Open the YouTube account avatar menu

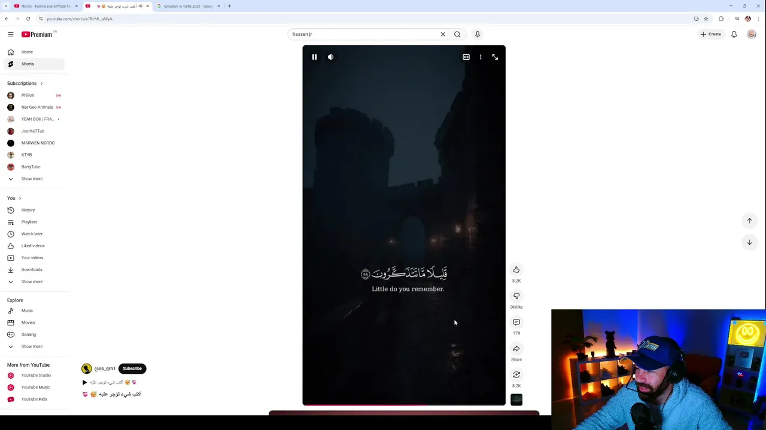[752, 34]
